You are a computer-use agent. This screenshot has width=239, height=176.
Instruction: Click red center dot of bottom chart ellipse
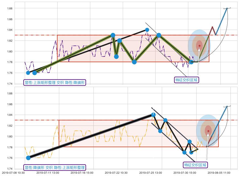click(x=208, y=131)
